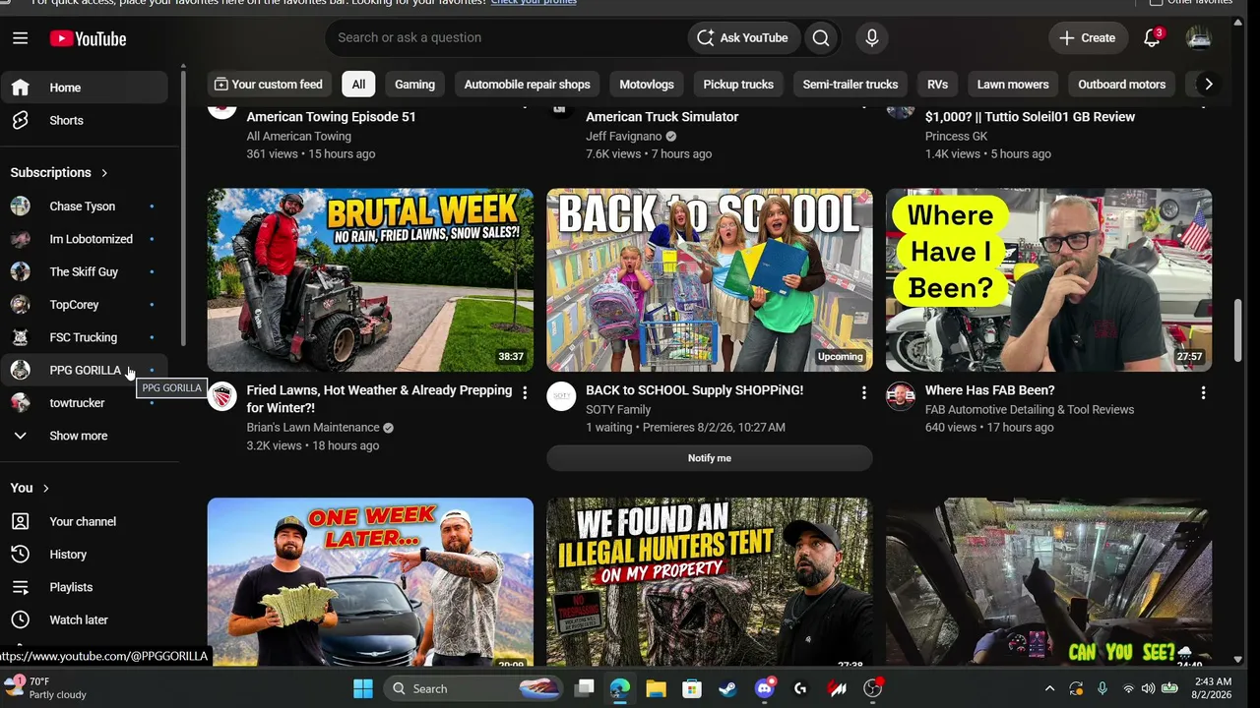Image resolution: width=1260 pixels, height=708 pixels.
Task: Open History in the sidebar
Action: pos(85,555)
